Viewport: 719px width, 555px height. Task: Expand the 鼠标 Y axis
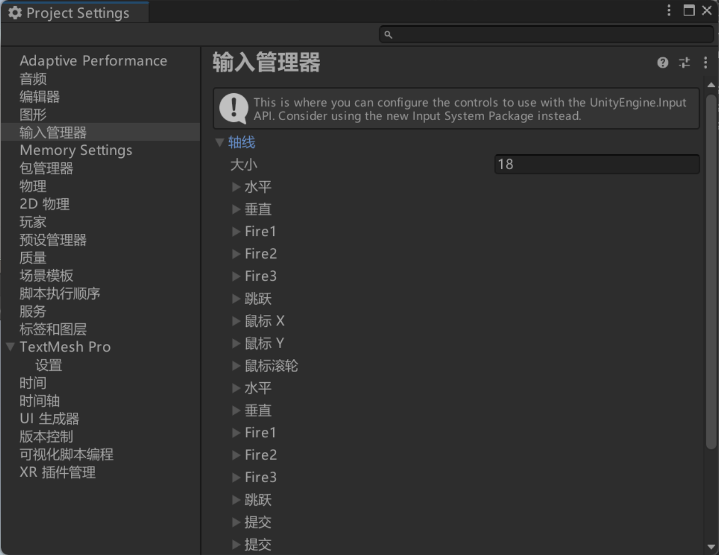tap(236, 343)
